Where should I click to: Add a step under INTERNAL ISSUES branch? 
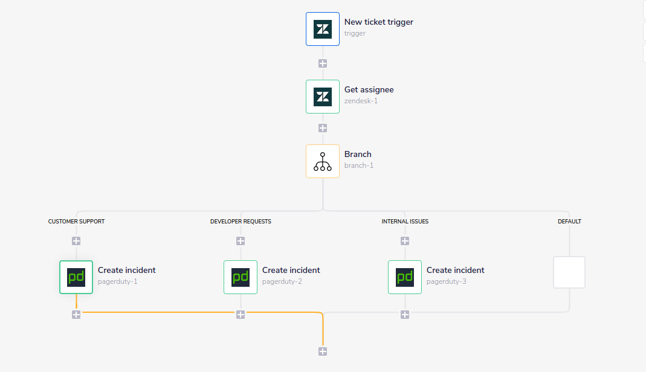tap(405, 240)
